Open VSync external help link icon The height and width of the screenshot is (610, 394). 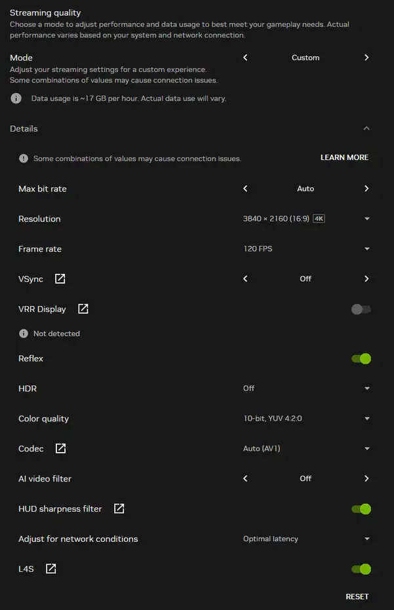[60, 278]
